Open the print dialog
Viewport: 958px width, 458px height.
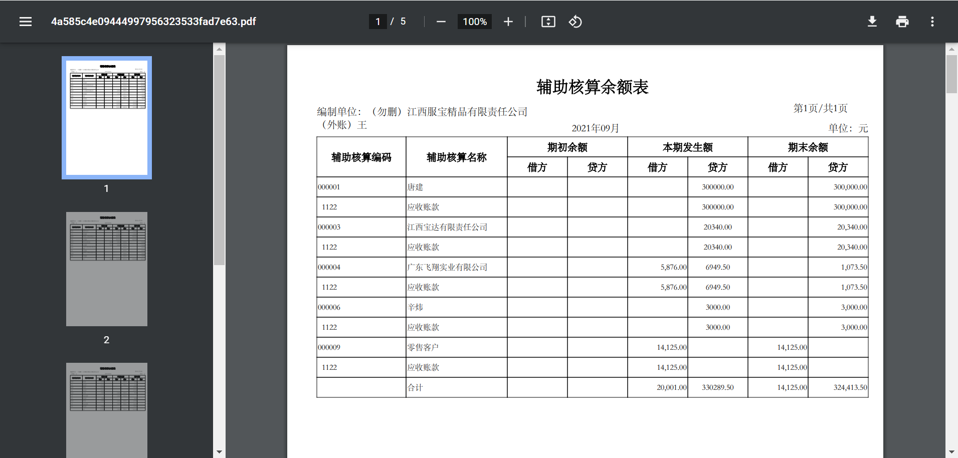click(x=902, y=21)
